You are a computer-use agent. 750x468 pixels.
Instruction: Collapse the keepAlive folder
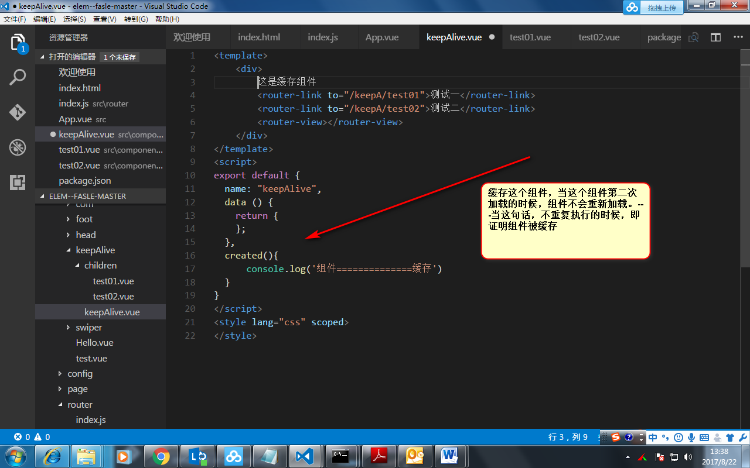69,250
